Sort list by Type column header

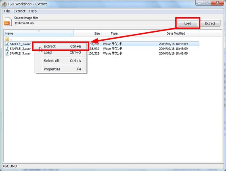coord(129,33)
